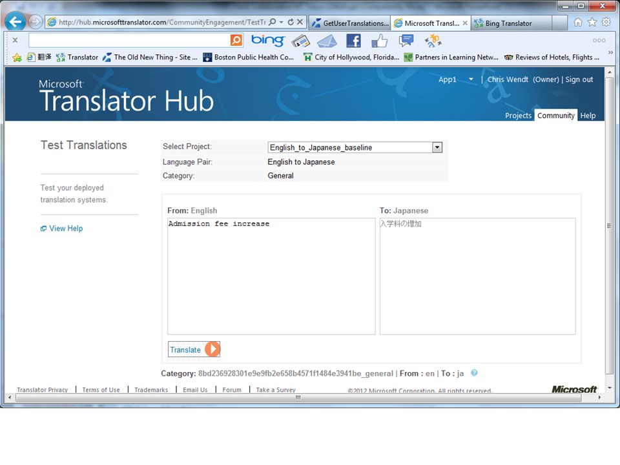Open The Old New Thing bookmark

click(150, 57)
